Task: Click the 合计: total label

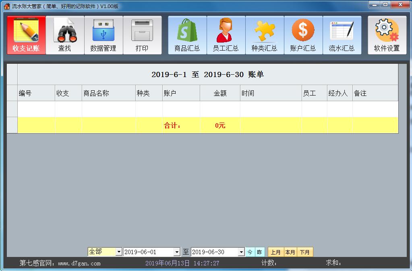Action: click(172, 125)
